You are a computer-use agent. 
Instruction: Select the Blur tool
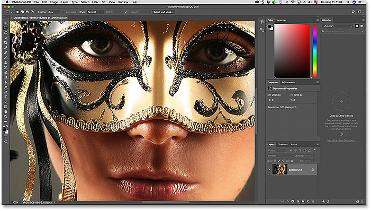(6, 82)
